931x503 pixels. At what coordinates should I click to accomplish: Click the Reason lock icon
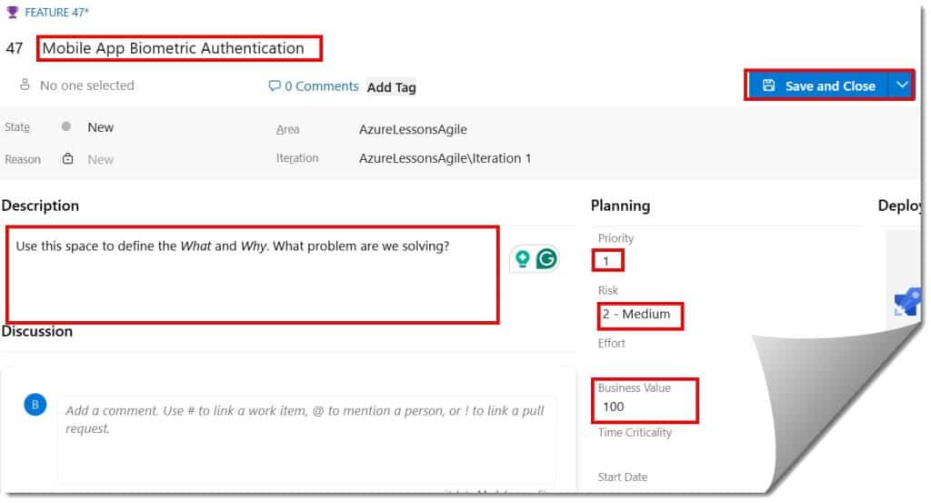pos(67,158)
